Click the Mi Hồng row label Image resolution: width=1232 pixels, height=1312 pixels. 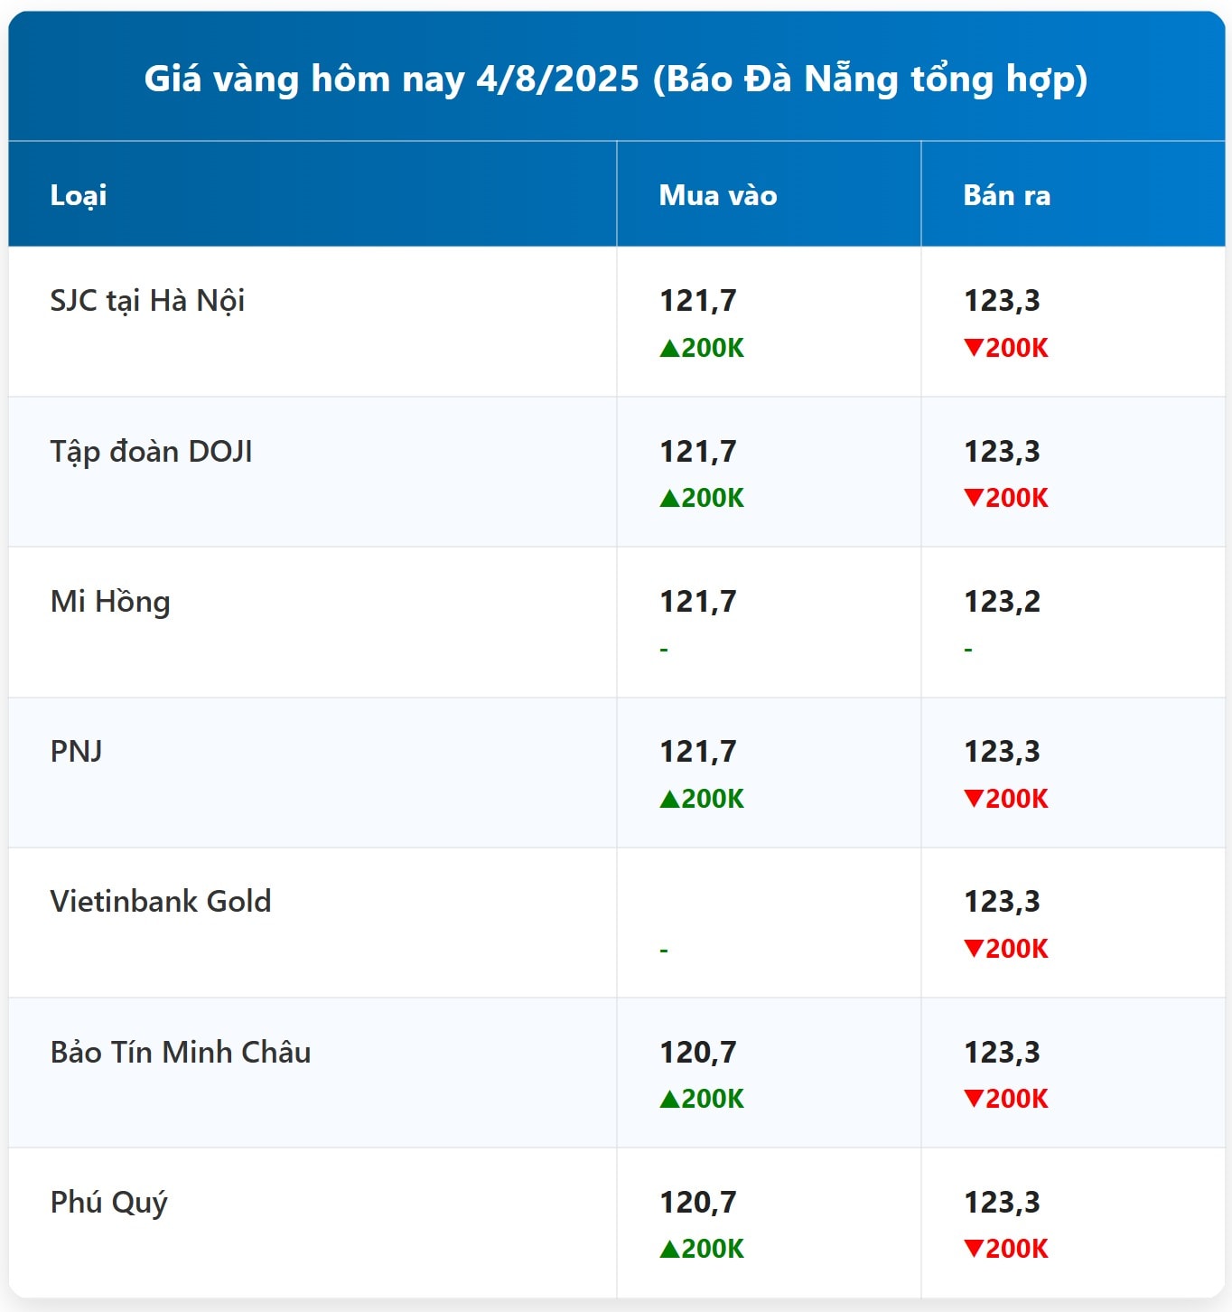point(110,602)
